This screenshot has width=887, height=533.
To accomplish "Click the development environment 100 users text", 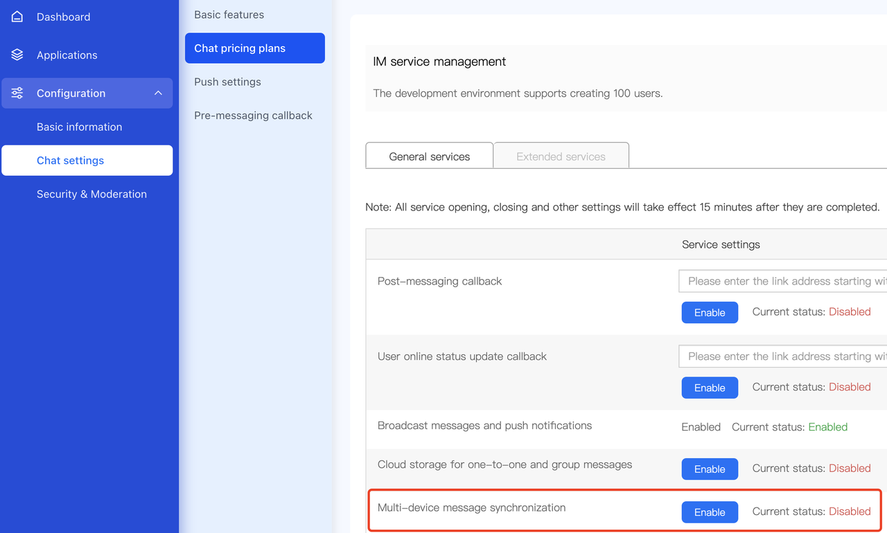I will click(x=518, y=93).
